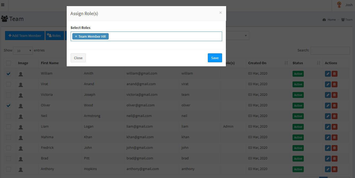Screen dimensions: 355x178
Task: Open the Show entries dropdown
Action: click(23, 50)
